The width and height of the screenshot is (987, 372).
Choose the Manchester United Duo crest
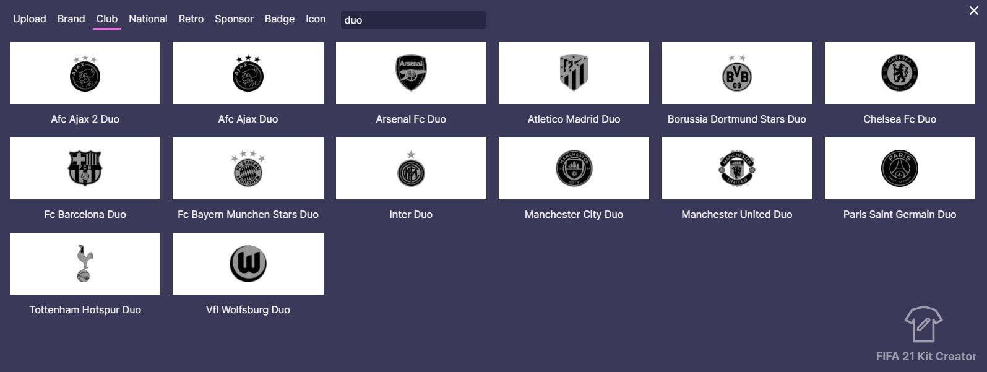click(x=736, y=168)
